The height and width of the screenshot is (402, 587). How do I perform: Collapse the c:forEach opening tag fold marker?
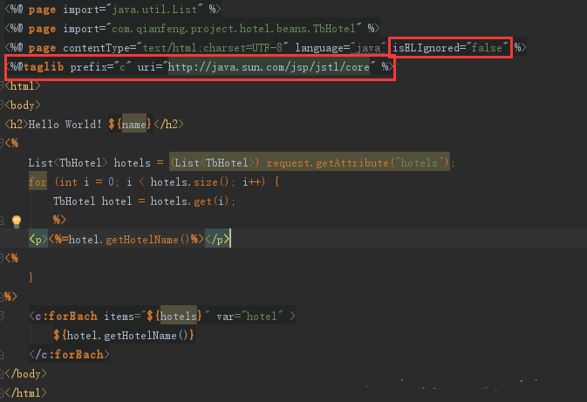point(2,317)
